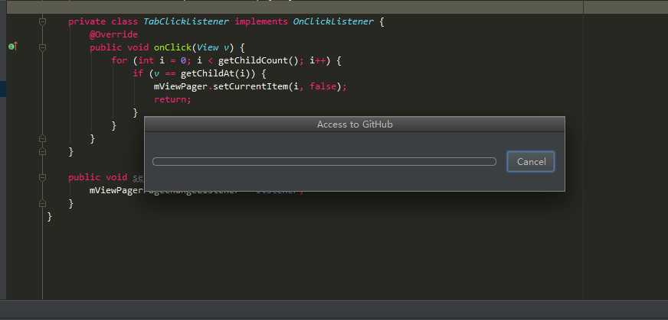This screenshot has height=320, width=668.
Task: Click the getChildAt(i) call
Action: (218, 74)
